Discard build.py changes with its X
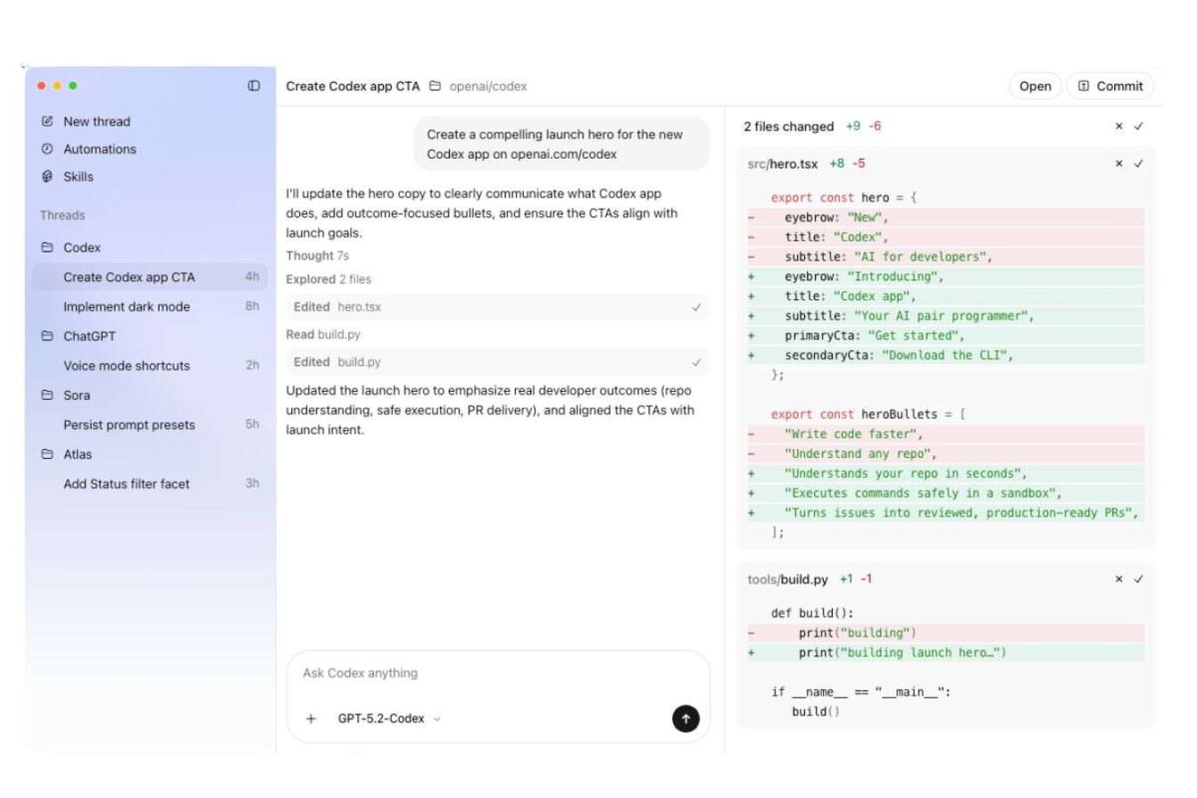The image size is (1197, 798). tap(1119, 579)
